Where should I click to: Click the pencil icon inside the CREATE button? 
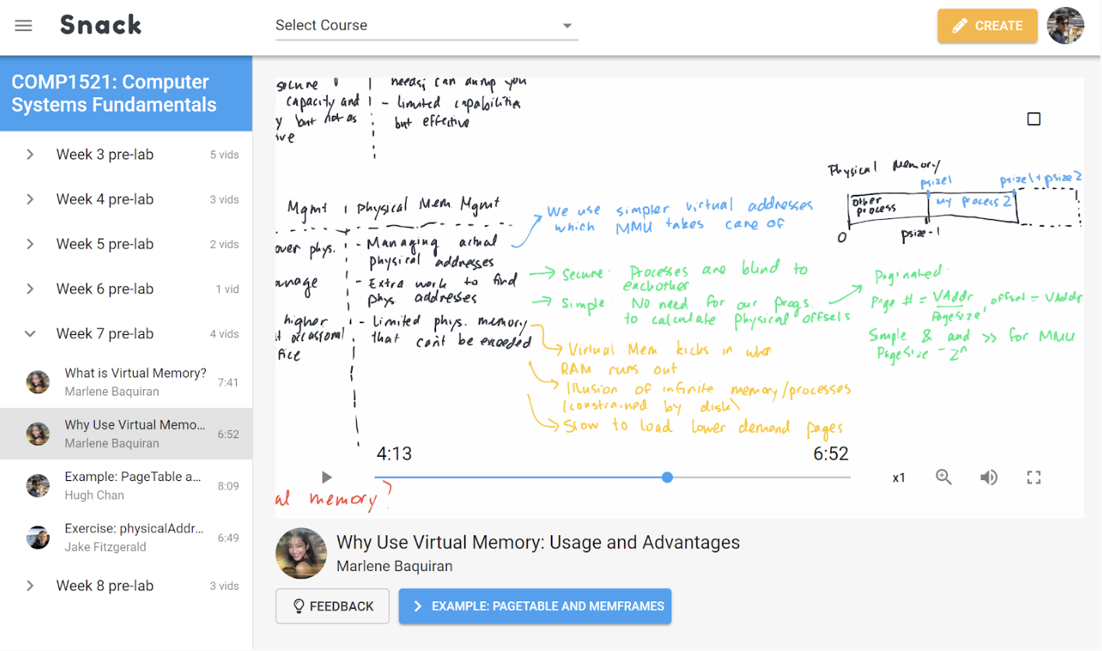(961, 25)
